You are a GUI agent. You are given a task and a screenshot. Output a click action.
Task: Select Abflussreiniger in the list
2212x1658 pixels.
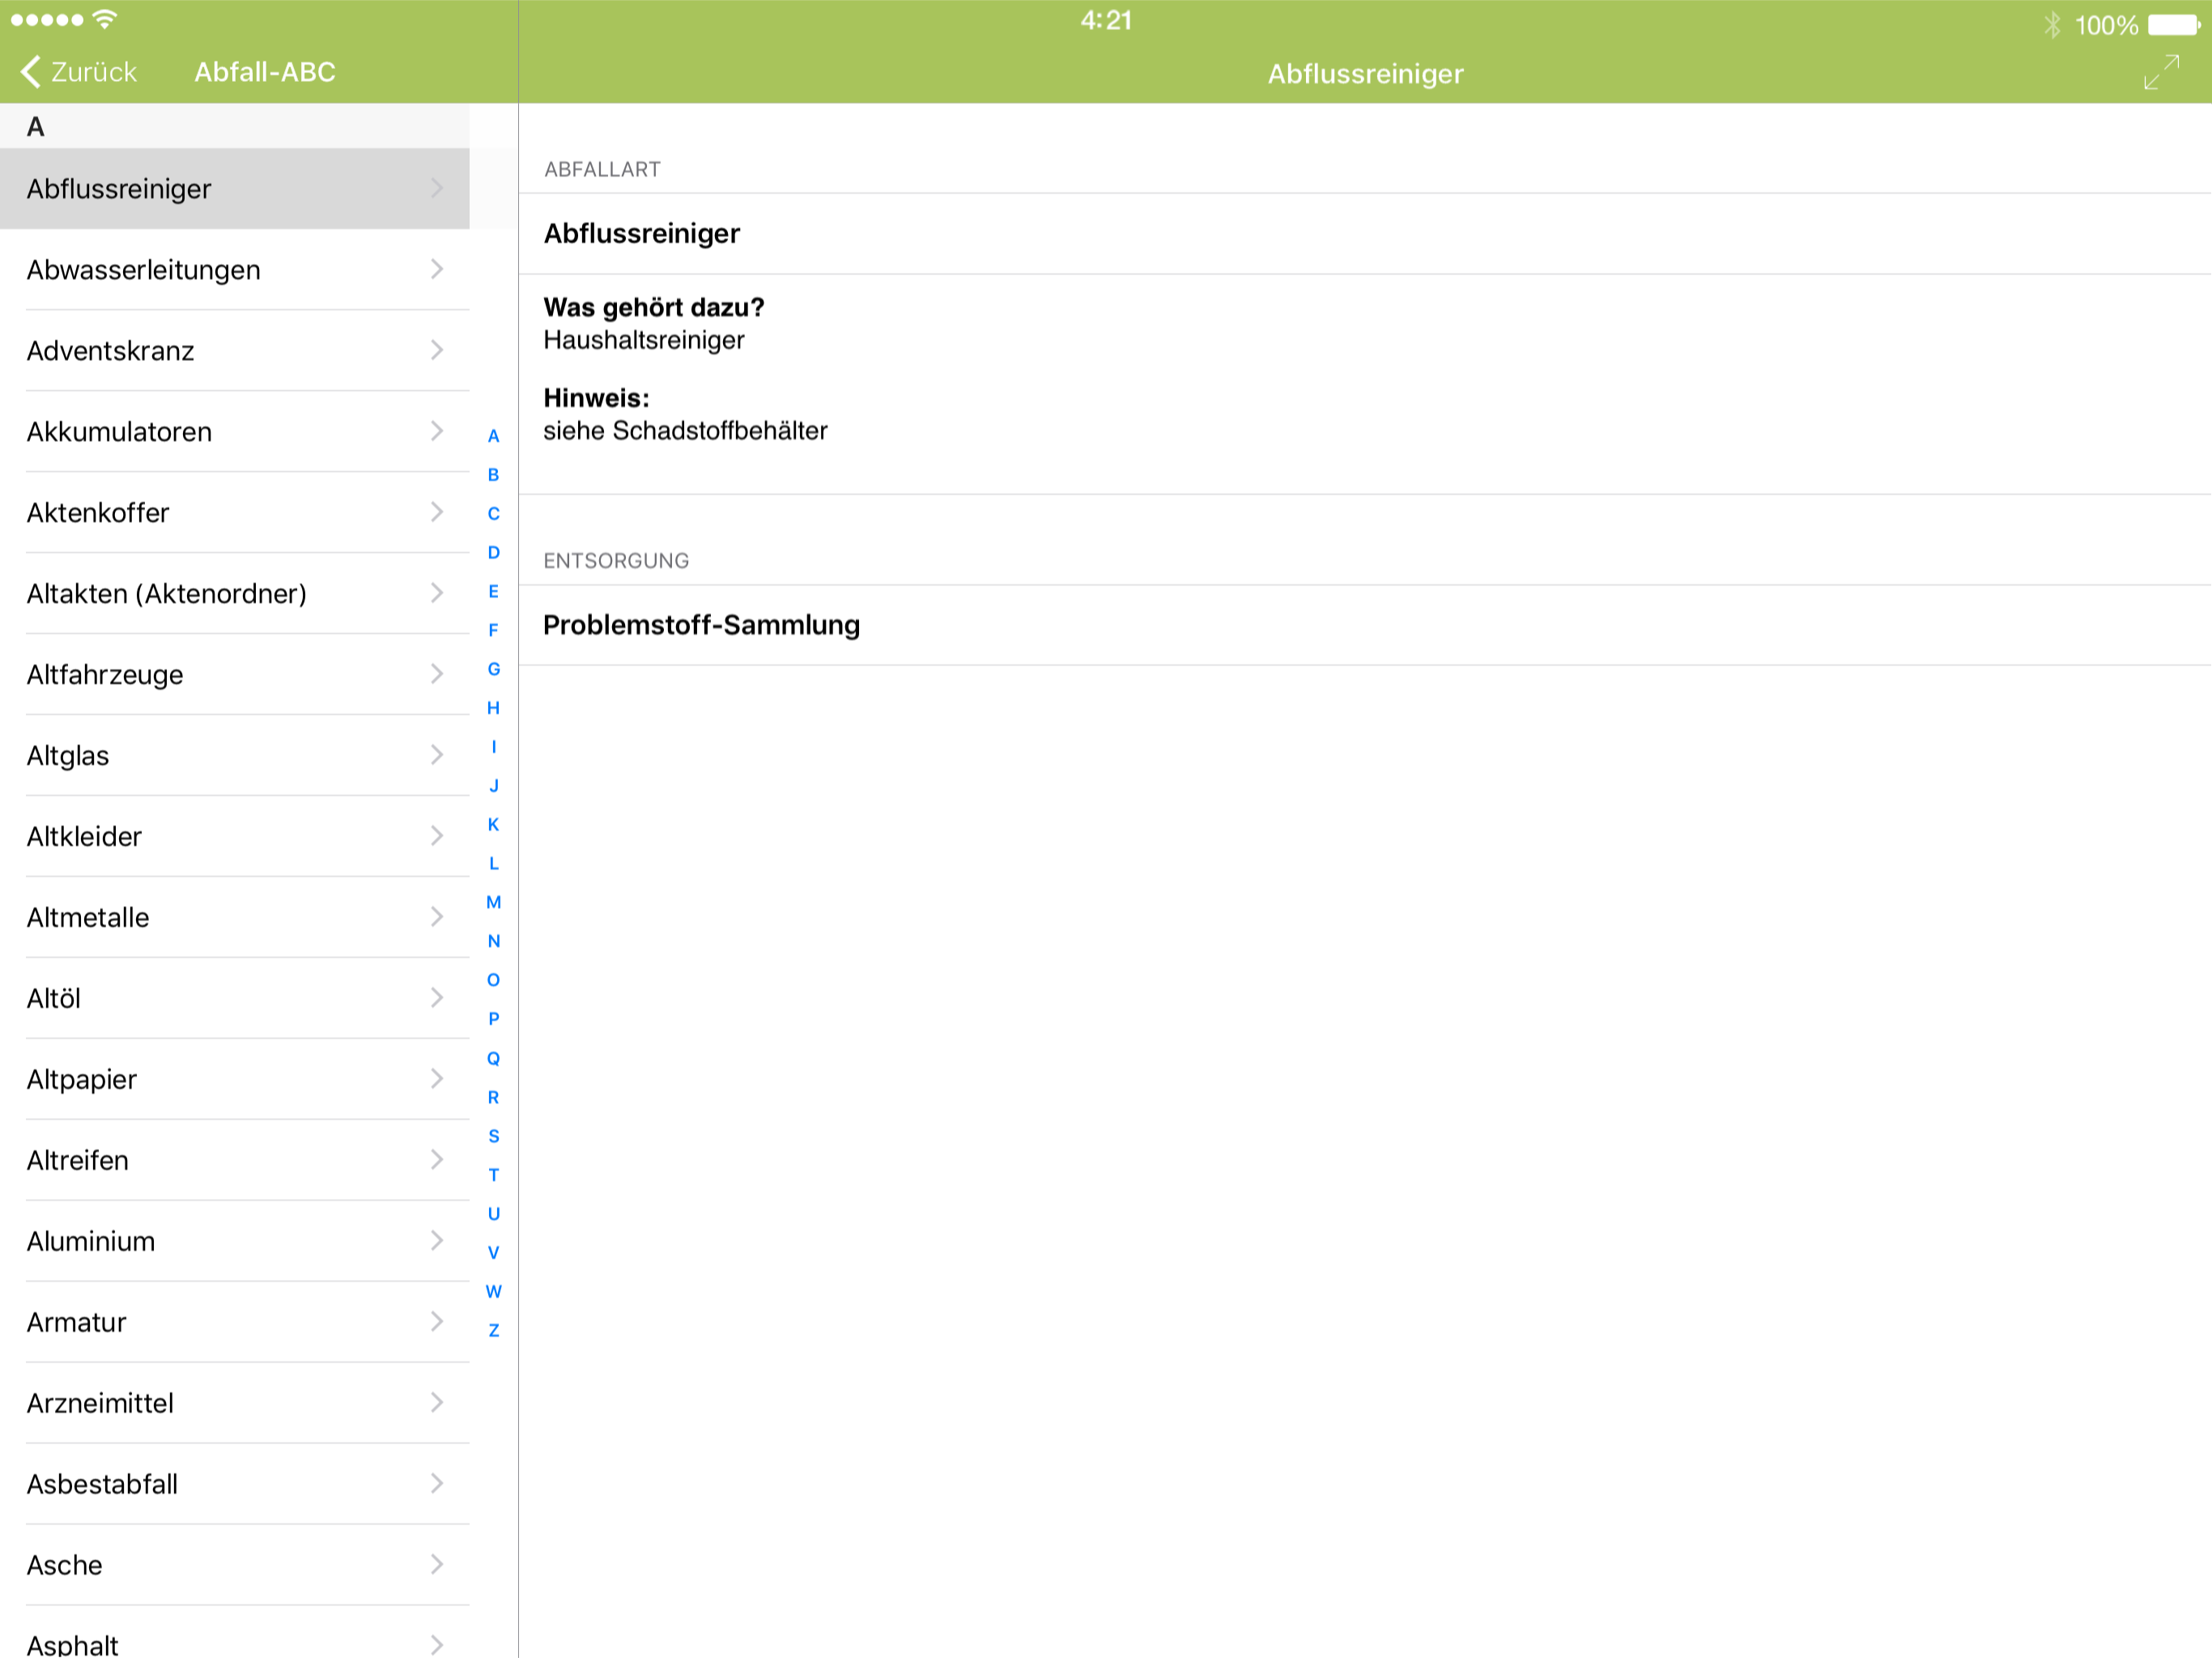click(x=234, y=189)
